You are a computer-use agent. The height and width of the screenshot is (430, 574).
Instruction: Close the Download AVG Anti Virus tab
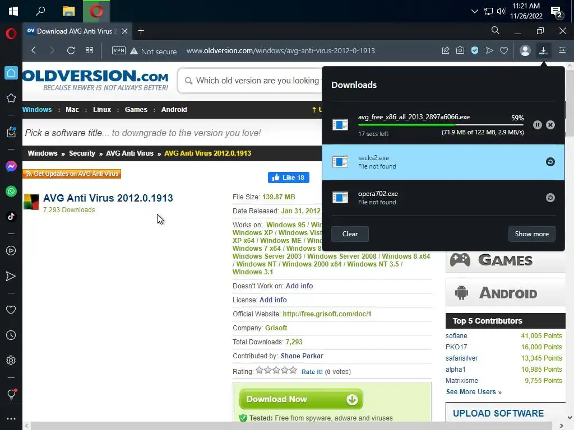point(125,31)
